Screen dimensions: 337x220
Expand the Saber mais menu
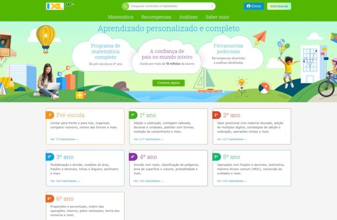217,17
